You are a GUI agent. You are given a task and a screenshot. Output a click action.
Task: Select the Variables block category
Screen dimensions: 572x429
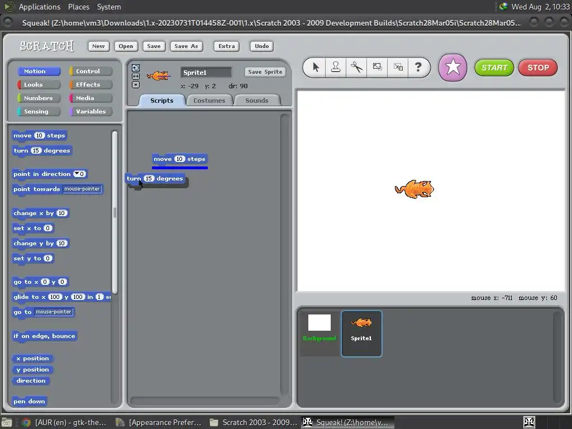(x=91, y=112)
